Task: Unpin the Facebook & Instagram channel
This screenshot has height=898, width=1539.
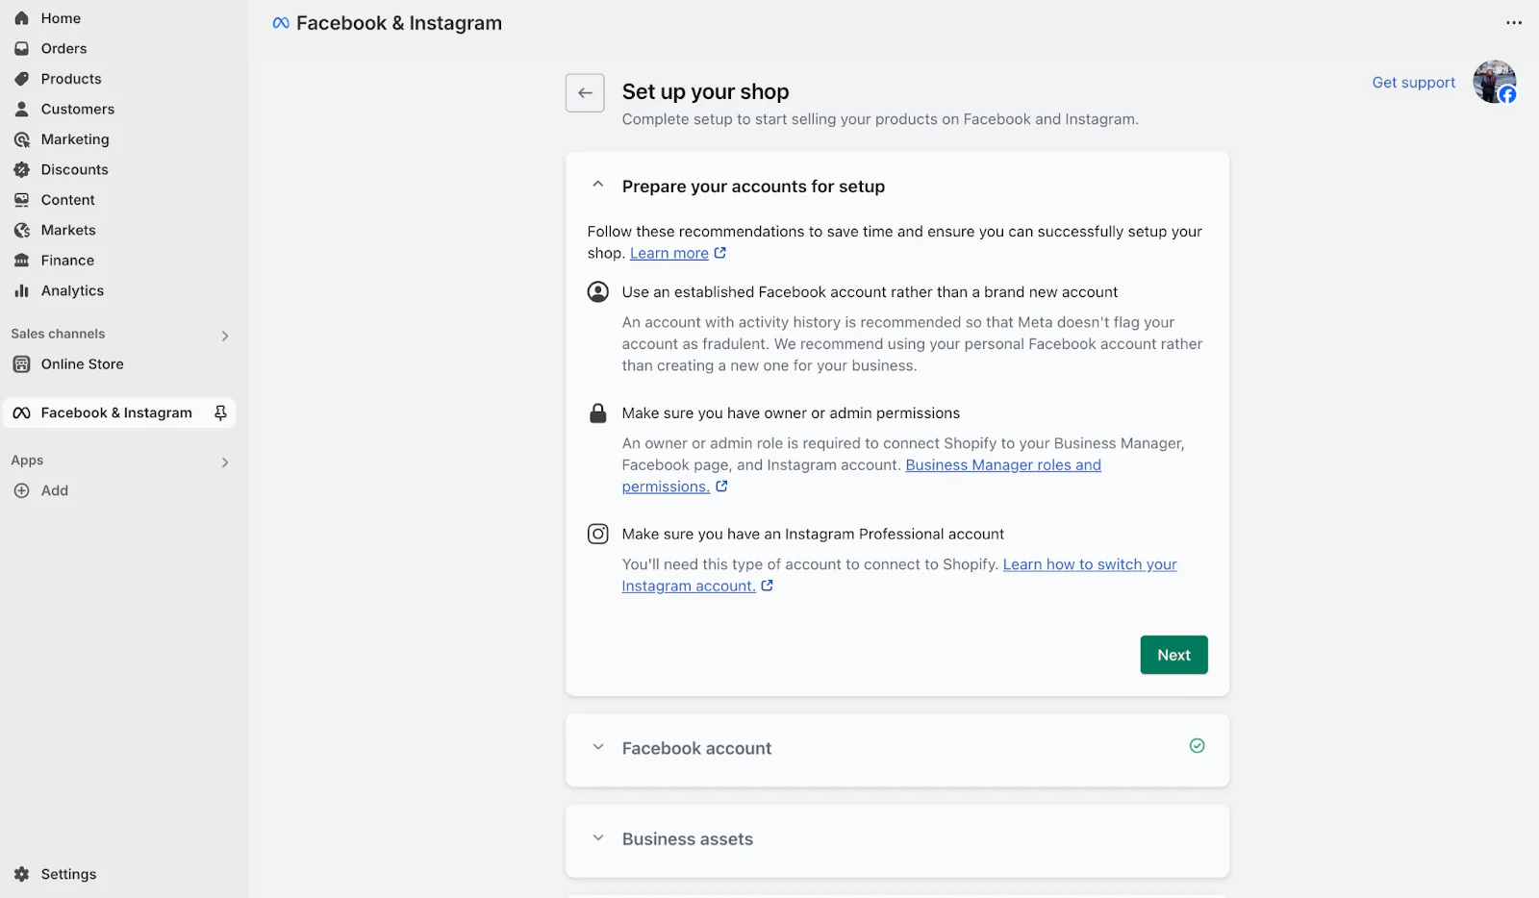Action: [x=220, y=412]
